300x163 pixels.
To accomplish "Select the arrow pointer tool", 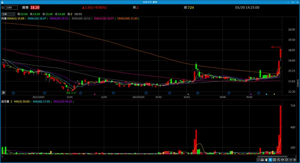I will (270, 160).
